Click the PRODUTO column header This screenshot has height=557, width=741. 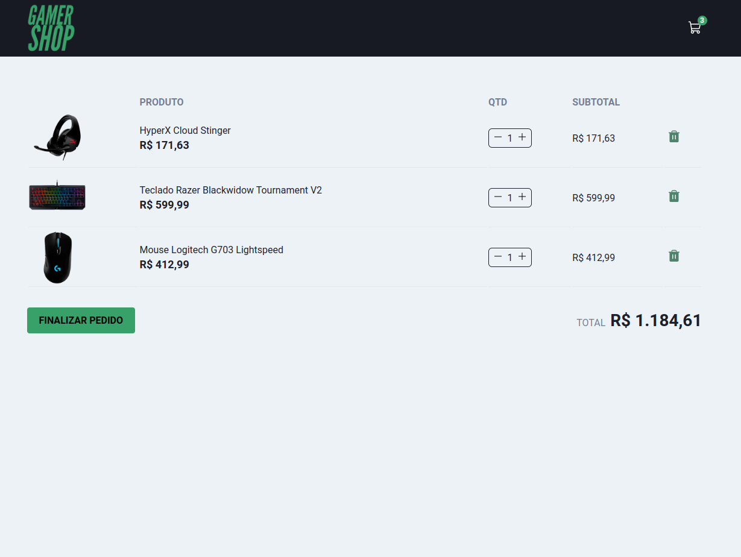point(162,102)
